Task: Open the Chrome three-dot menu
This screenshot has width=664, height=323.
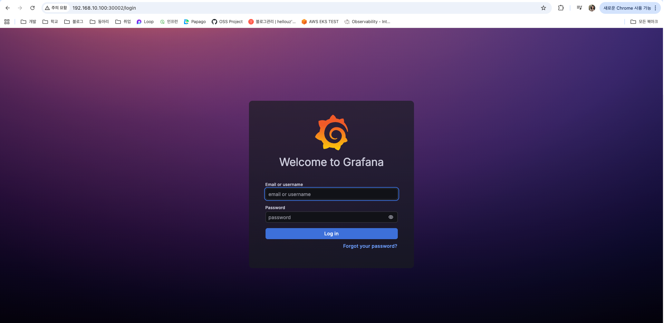Action: tap(655, 8)
